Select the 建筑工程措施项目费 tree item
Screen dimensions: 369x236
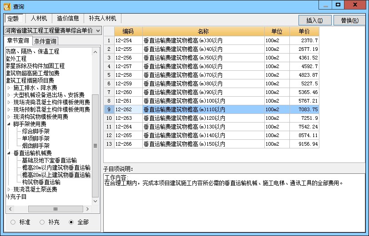click(30, 80)
